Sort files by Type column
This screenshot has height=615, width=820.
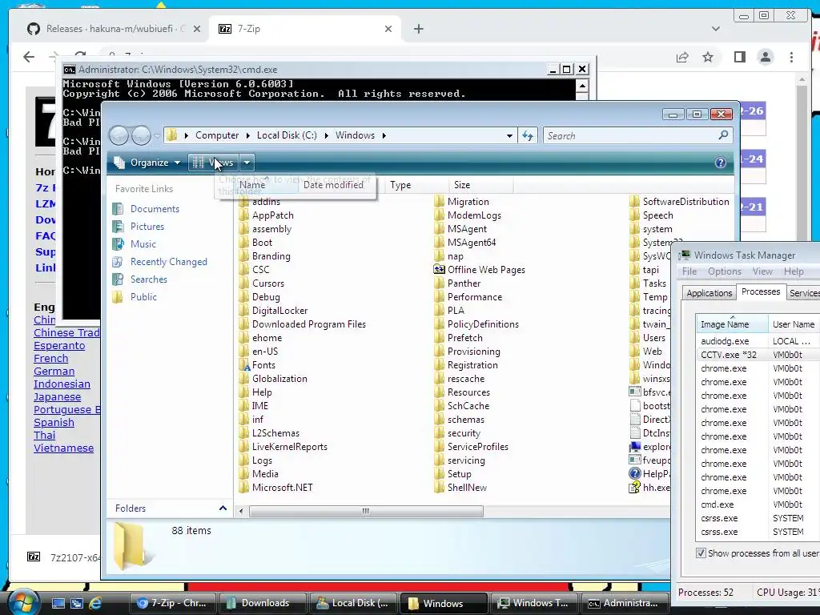(x=416, y=185)
